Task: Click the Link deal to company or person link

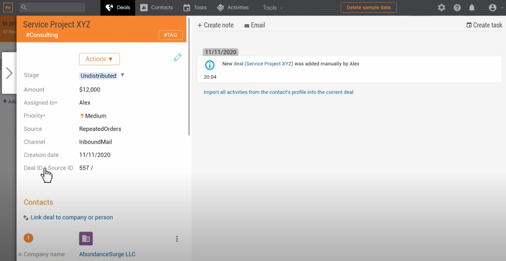Action: tap(71, 217)
